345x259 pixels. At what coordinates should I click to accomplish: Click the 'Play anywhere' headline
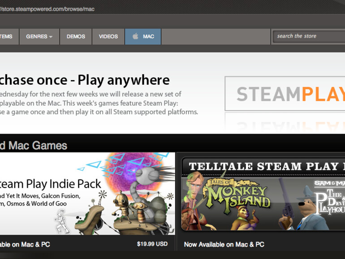point(123,80)
